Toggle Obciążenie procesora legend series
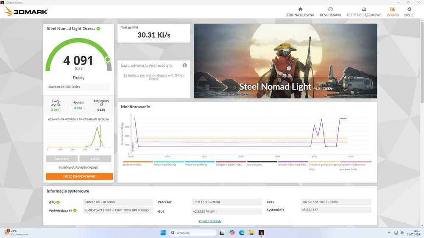This screenshot has width=424, height=238. [x=231, y=163]
